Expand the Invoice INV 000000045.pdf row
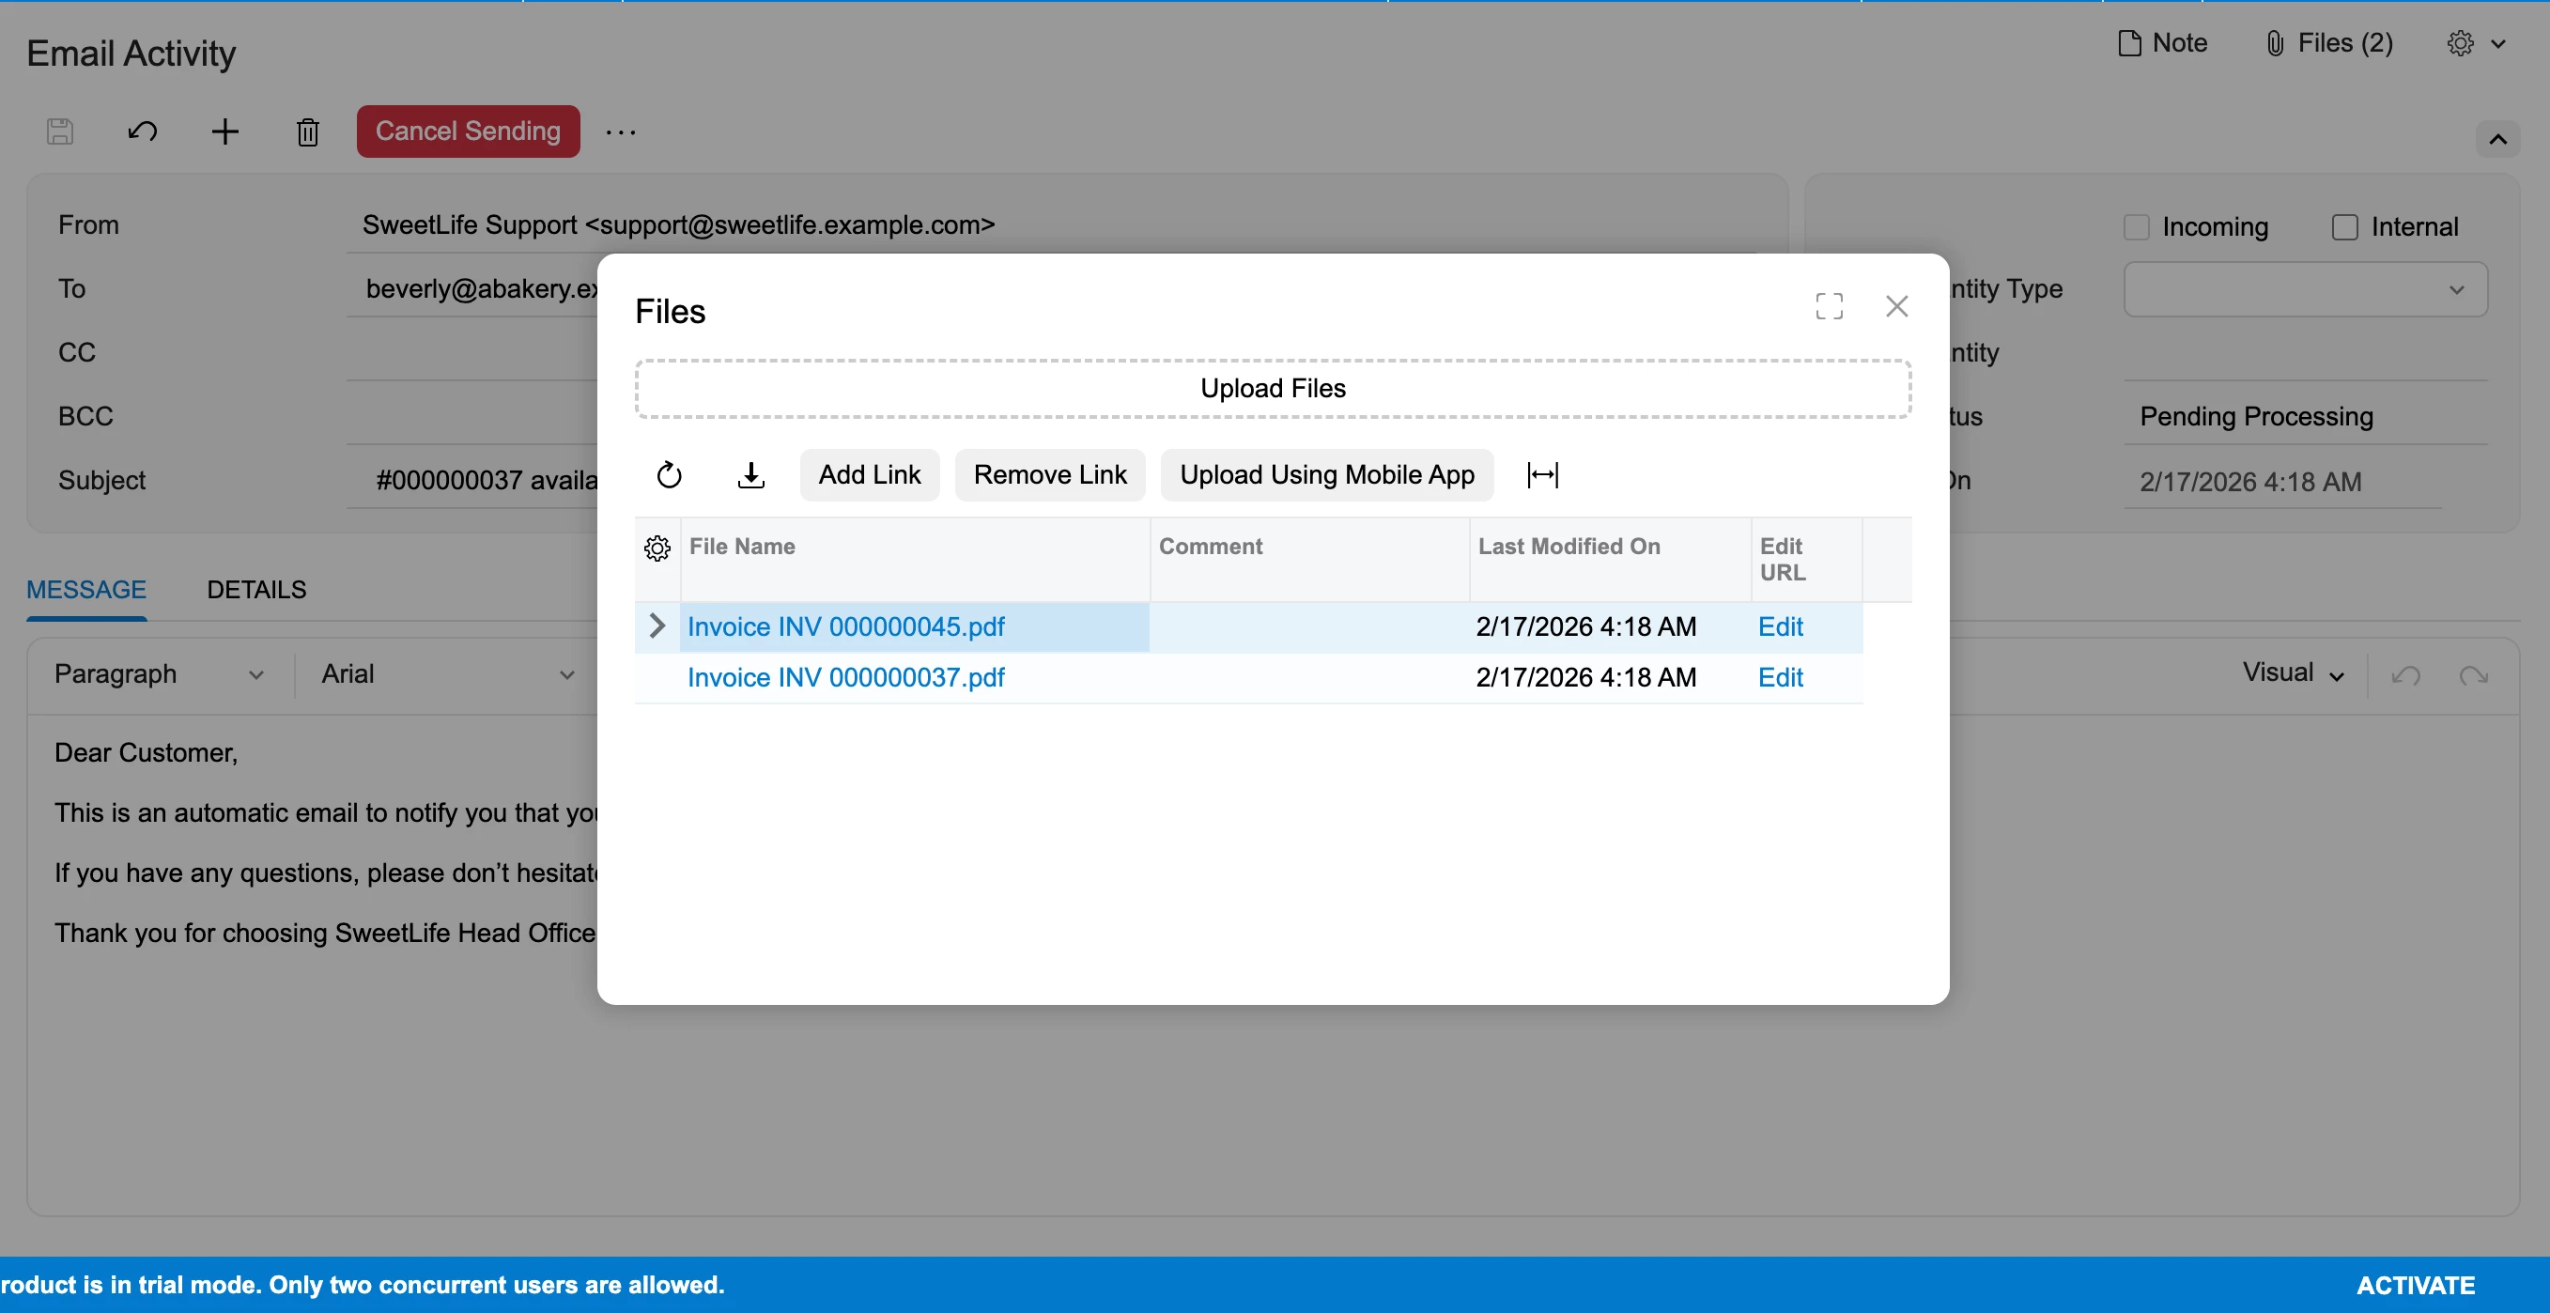The width and height of the screenshot is (2550, 1313). pos(657,626)
